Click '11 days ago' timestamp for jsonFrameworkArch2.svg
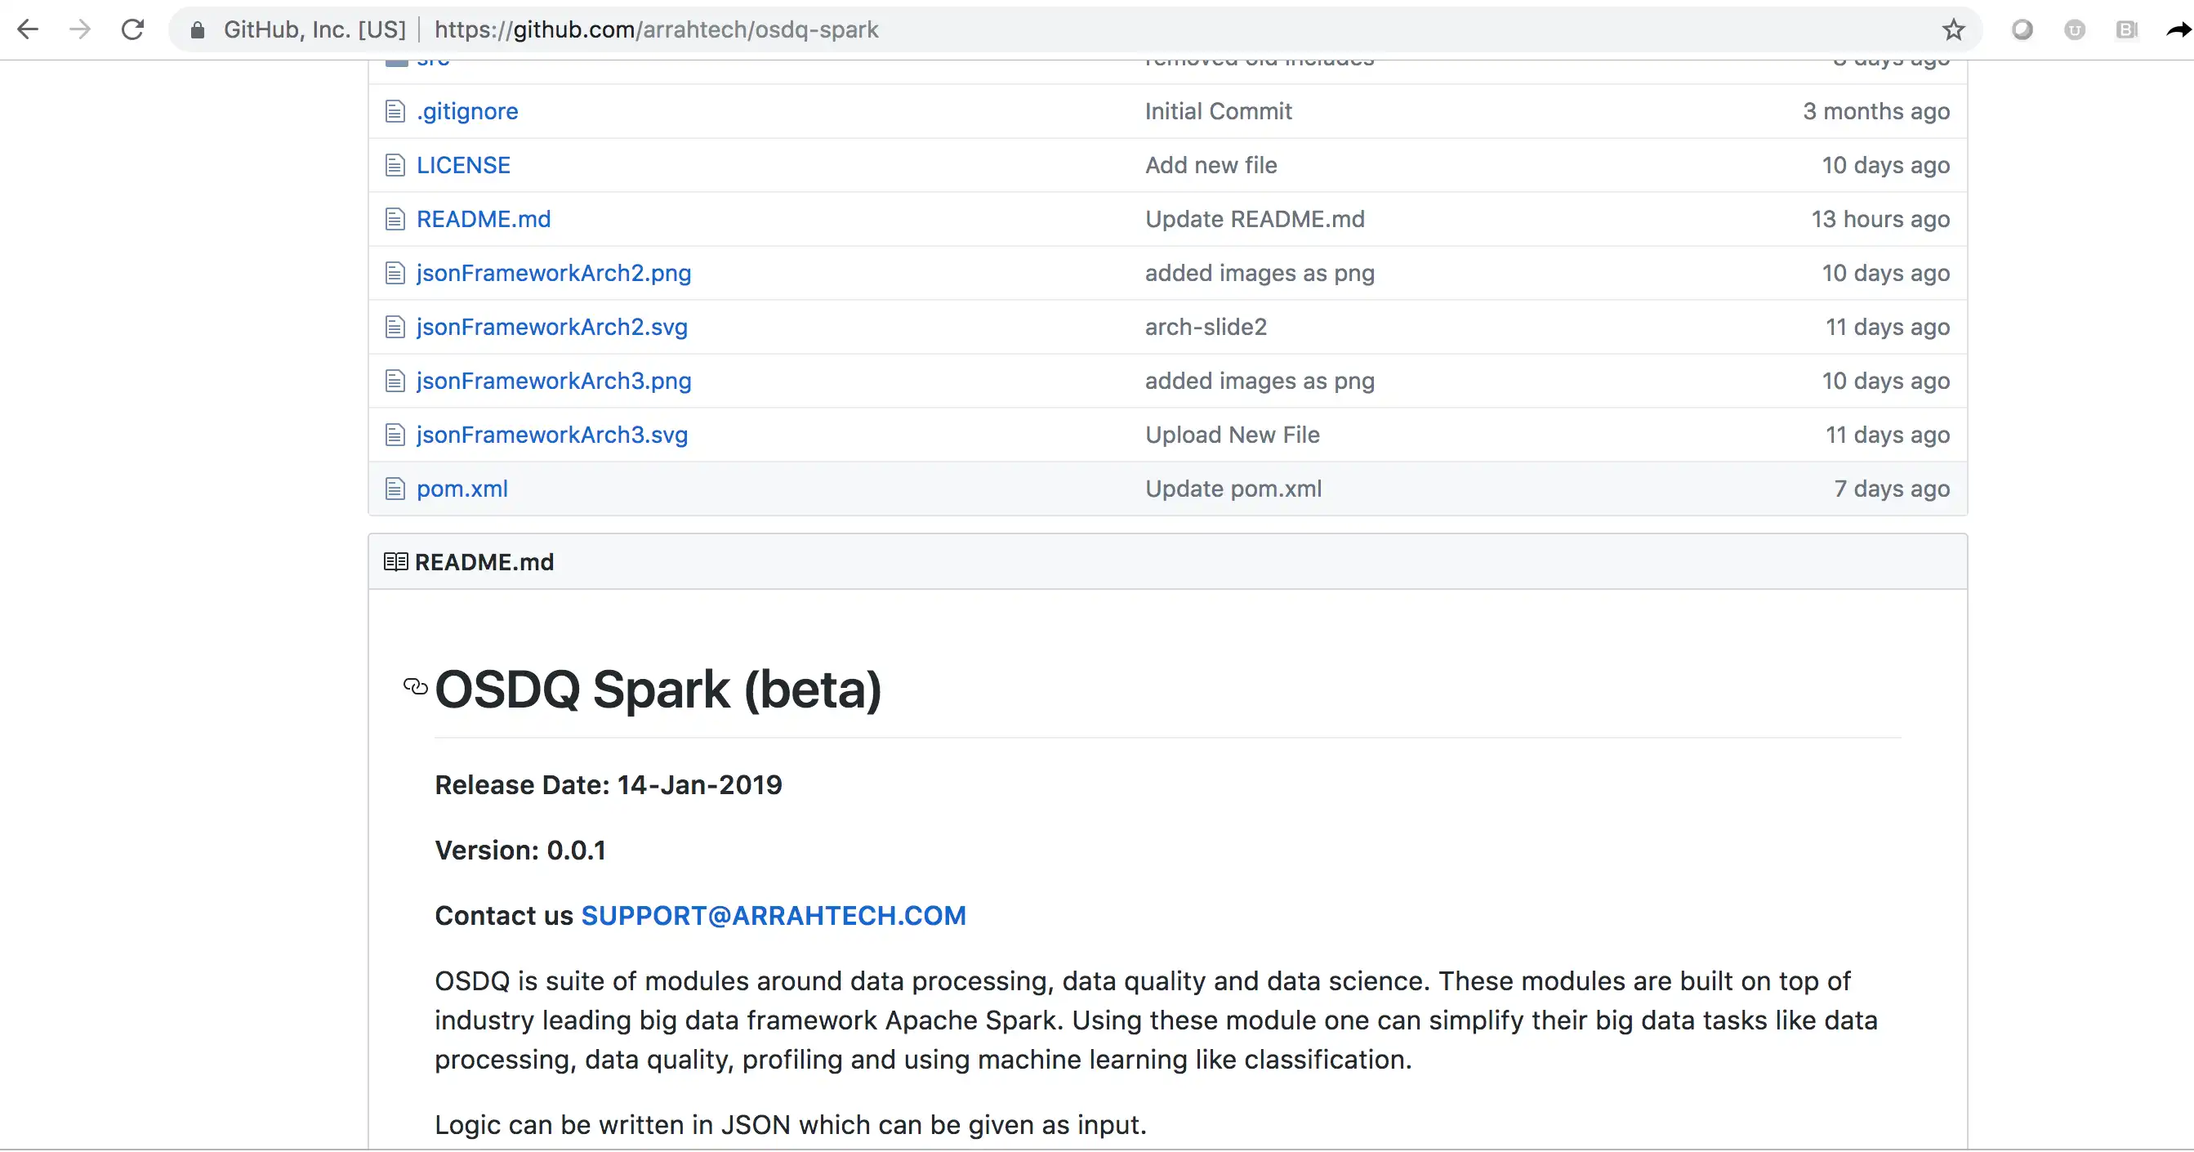Image resolution: width=2194 pixels, height=1152 pixels. click(x=1888, y=327)
